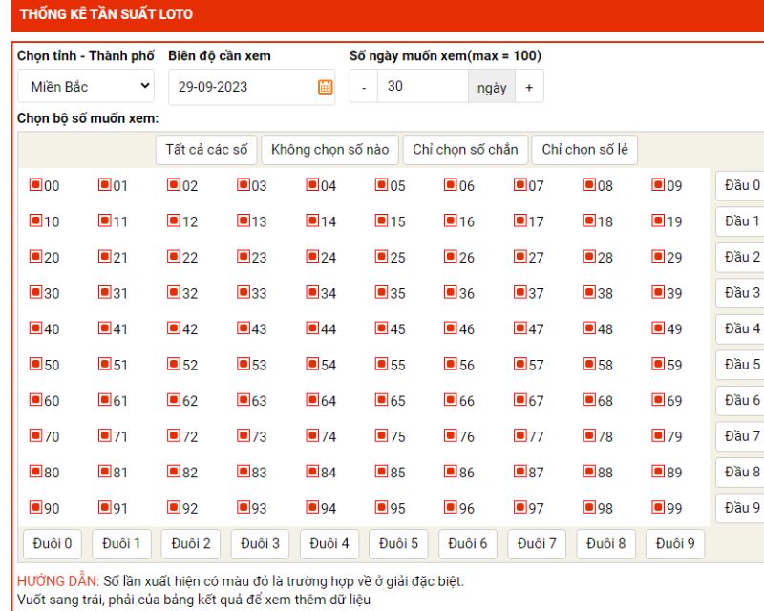Increase days with the plus button
764x611 pixels.
529,87
